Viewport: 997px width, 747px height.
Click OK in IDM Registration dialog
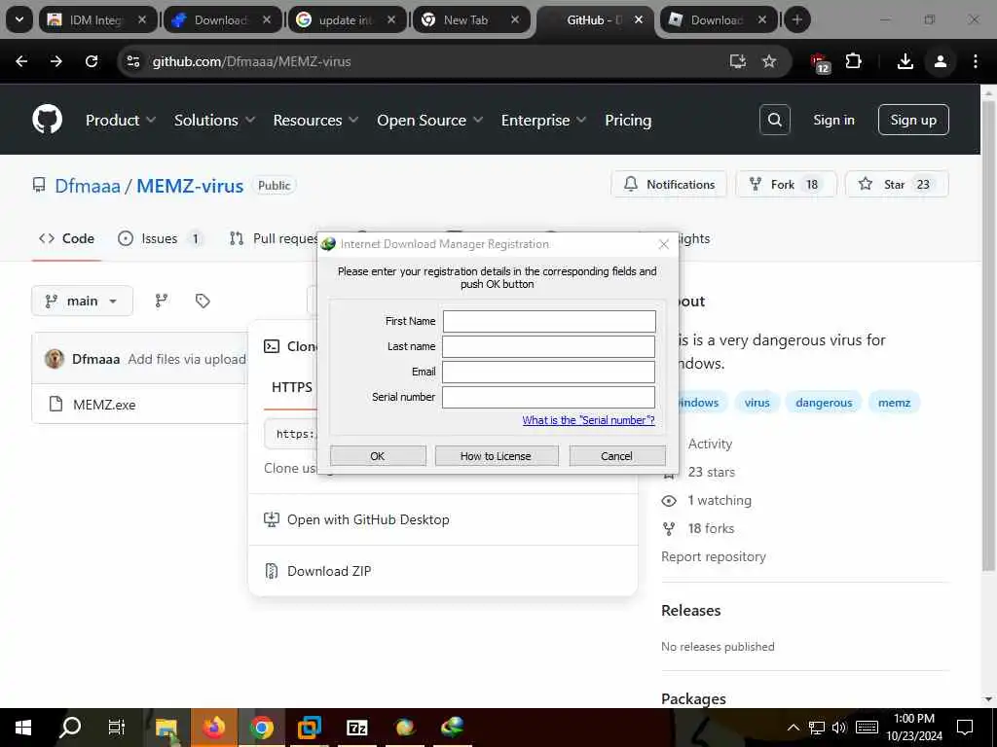(378, 456)
